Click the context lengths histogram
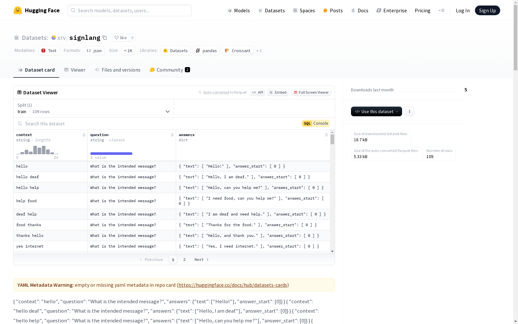 click(x=37, y=150)
